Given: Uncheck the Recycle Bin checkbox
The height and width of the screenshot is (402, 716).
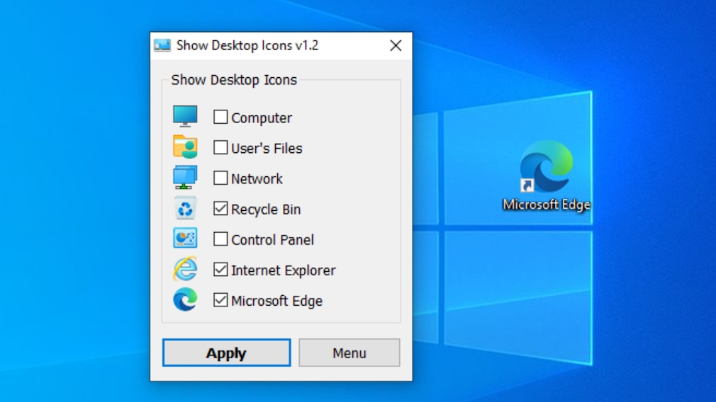Looking at the screenshot, I should point(220,209).
